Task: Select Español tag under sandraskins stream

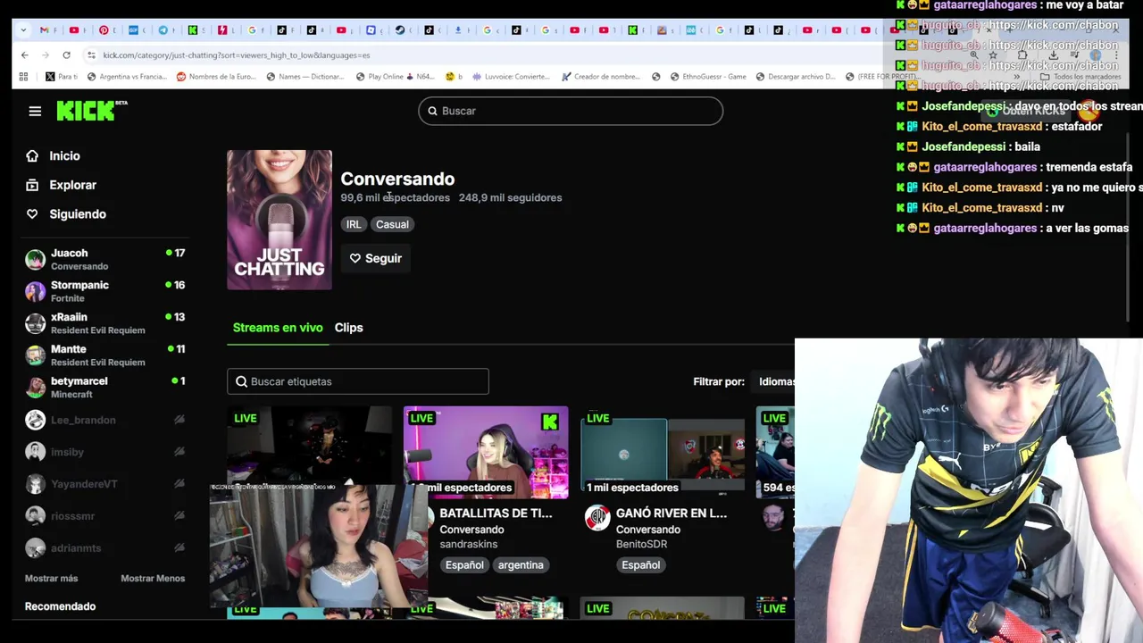Action: (464, 565)
